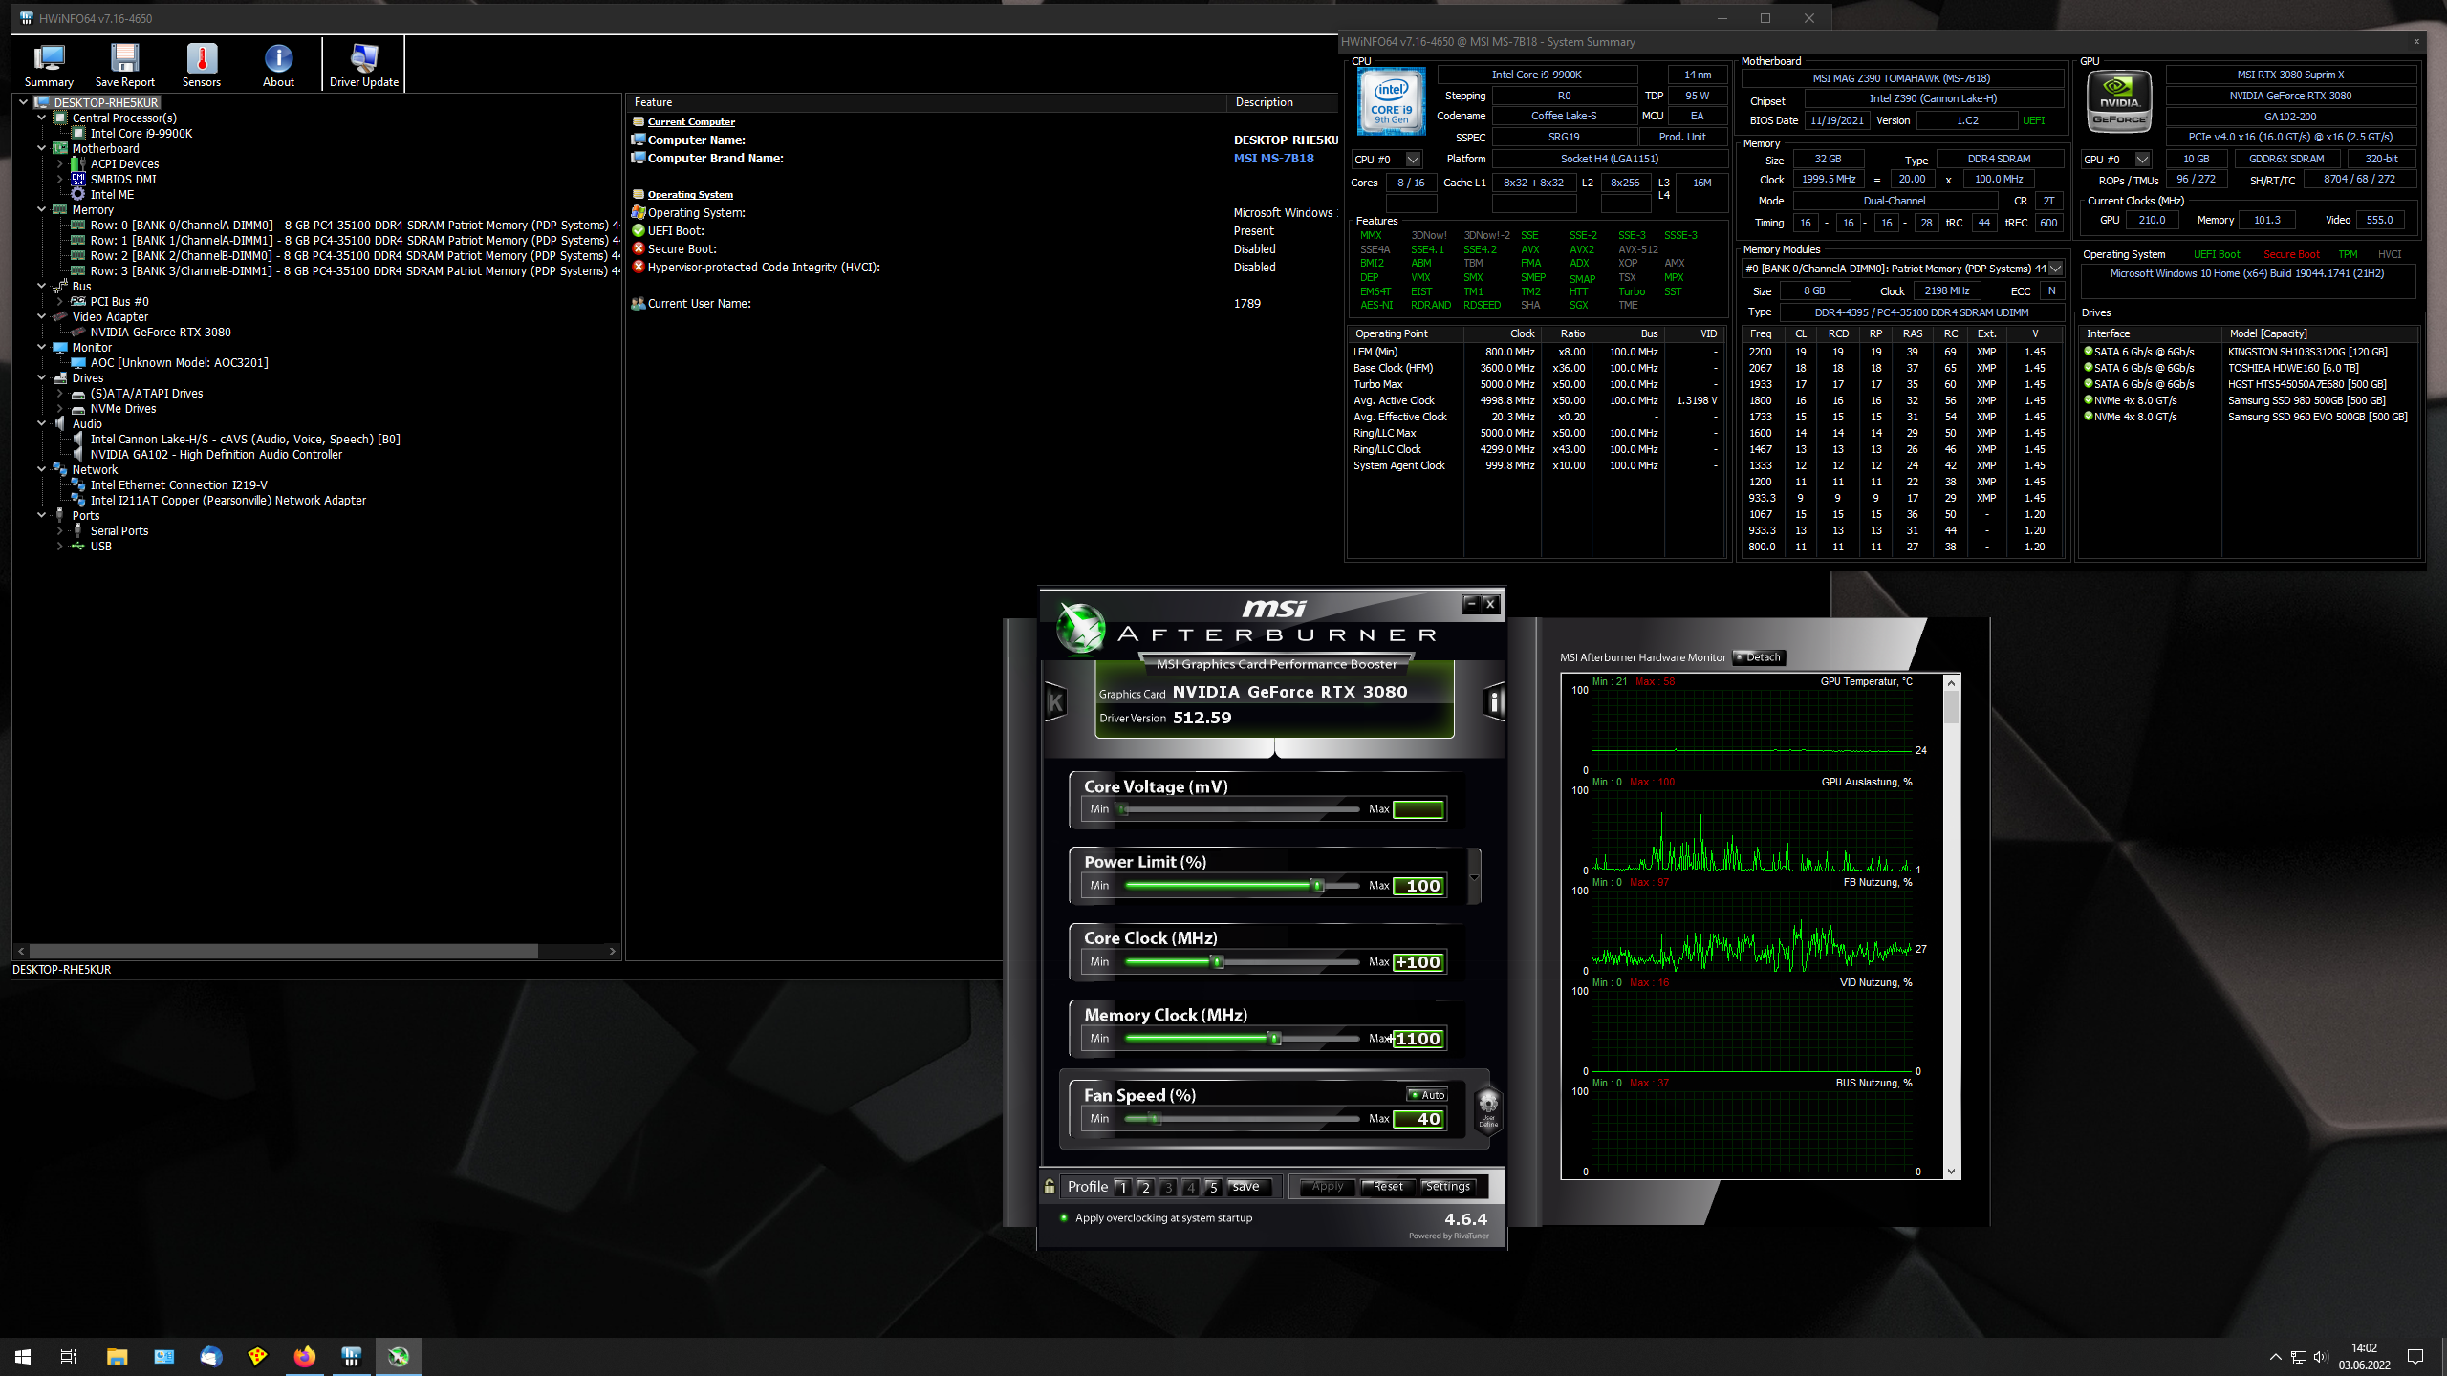Open the Summary toolbar button in HWiNFO64
The width and height of the screenshot is (2447, 1376).
click(49, 65)
